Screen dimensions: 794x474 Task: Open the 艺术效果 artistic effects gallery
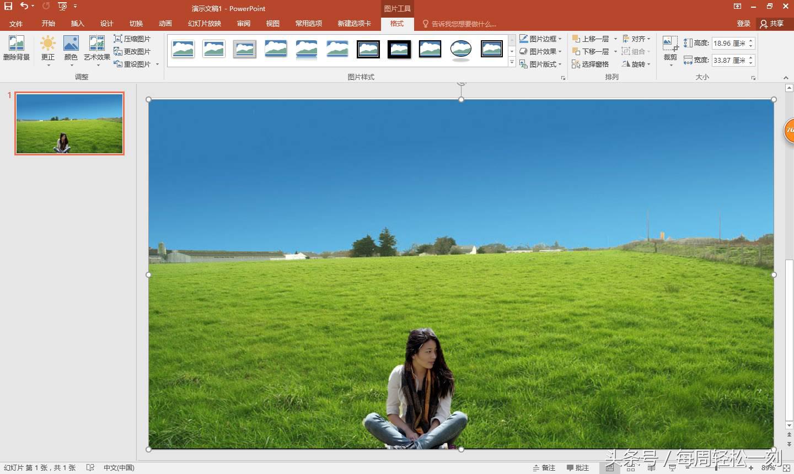(x=97, y=51)
